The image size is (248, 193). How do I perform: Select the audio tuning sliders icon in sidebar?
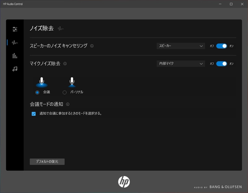click(x=15, y=29)
